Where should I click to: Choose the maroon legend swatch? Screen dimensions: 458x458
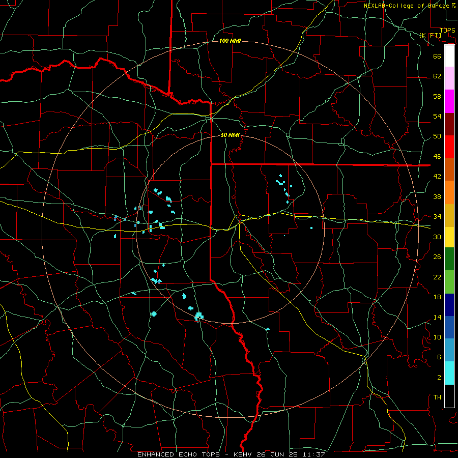pyautogui.click(x=449, y=124)
